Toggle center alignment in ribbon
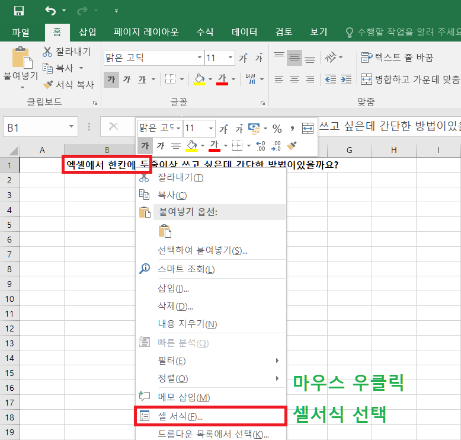Viewport: 461px width, 440px height. coord(294,79)
